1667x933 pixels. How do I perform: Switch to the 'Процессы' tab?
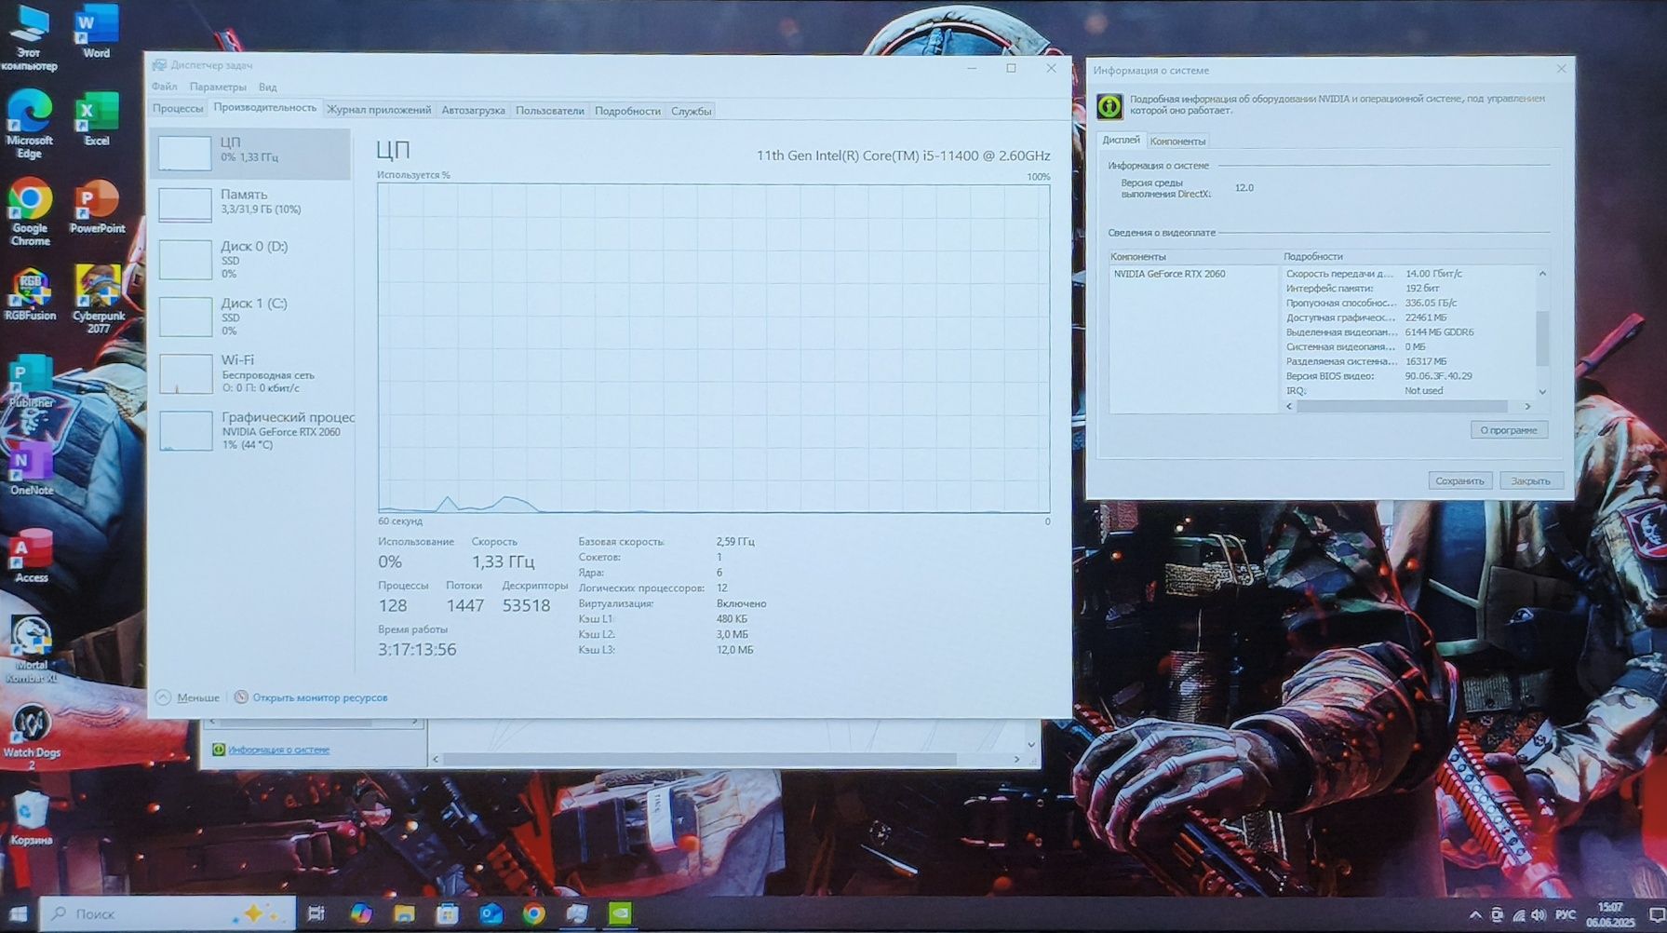point(178,109)
